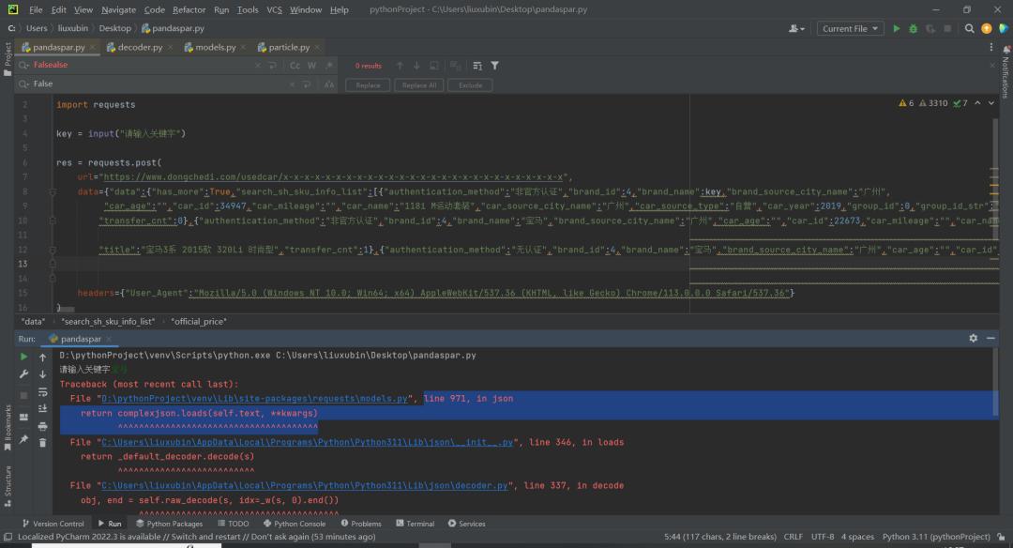Viewport: 1013px width, 548px height.
Task: Open the Current File run configuration dropdown
Action: [x=850, y=28]
